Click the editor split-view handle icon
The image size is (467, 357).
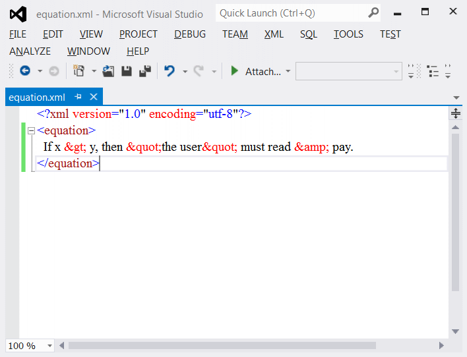click(455, 113)
